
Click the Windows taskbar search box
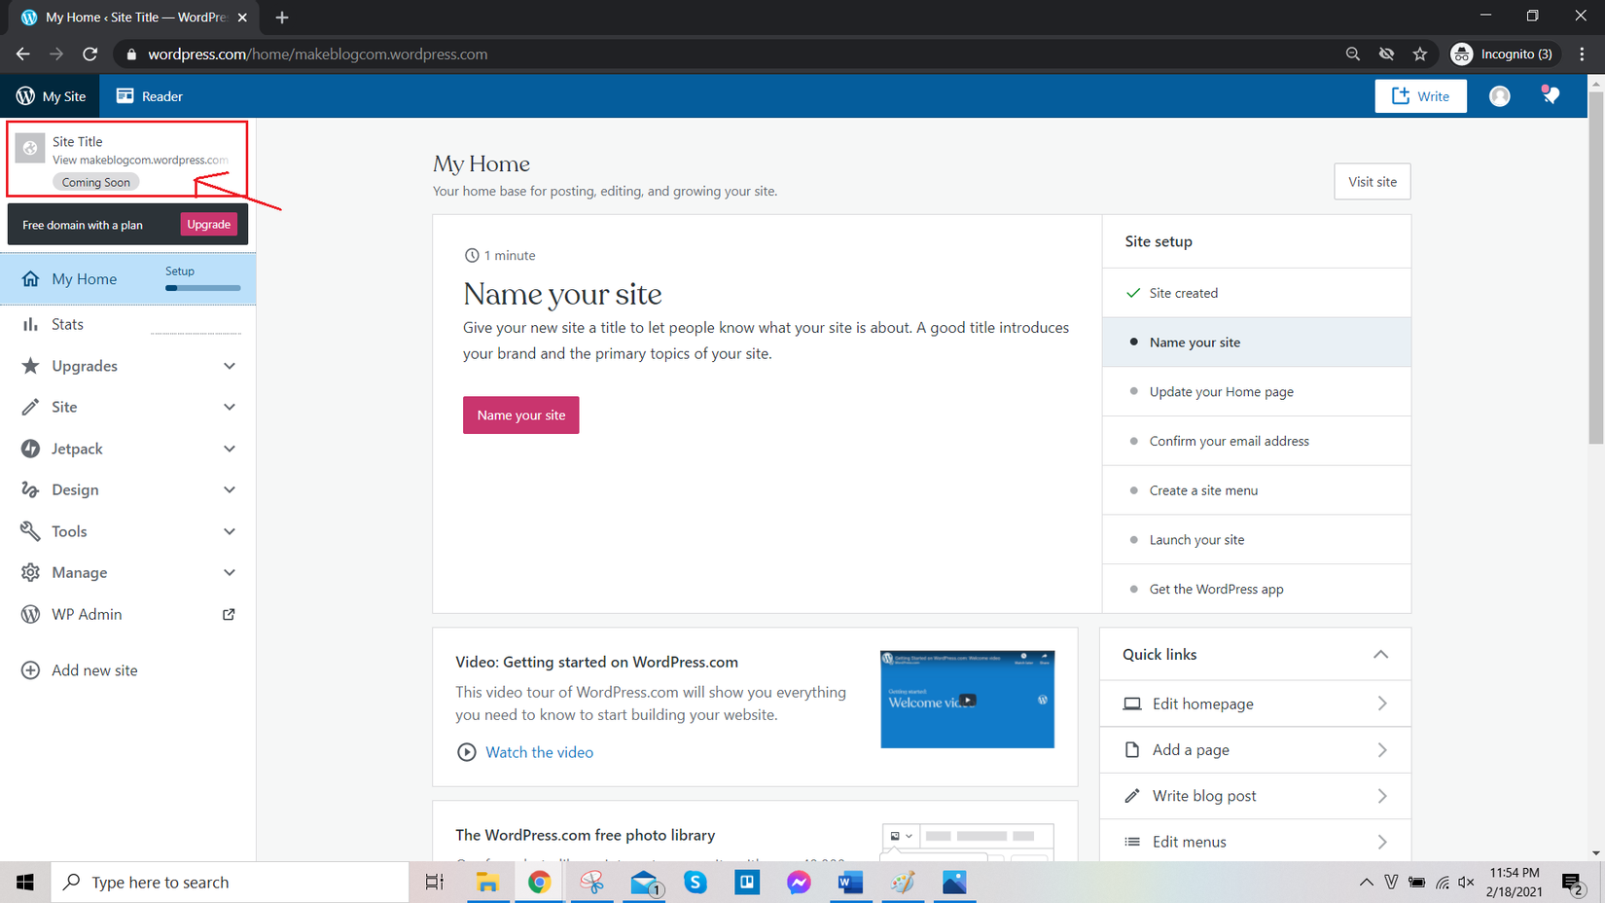click(230, 883)
